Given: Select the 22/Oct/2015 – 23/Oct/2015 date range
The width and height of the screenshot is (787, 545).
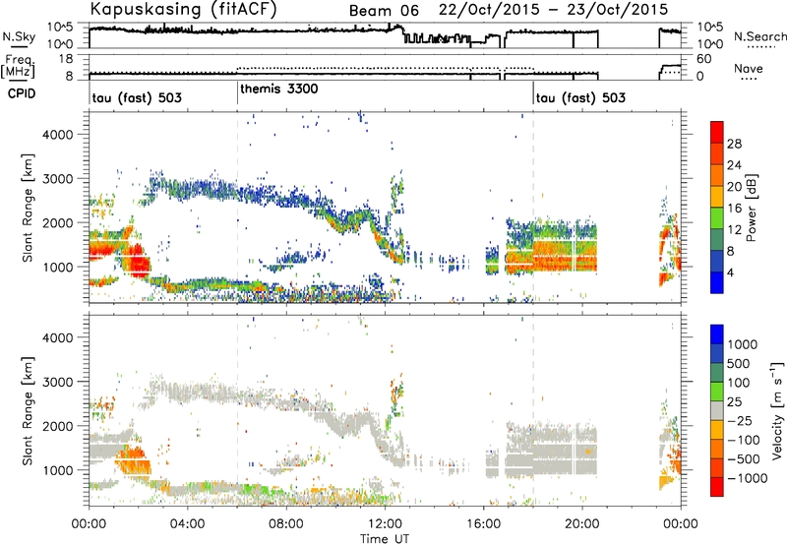Looking at the screenshot, I should pyautogui.click(x=553, y=10).
